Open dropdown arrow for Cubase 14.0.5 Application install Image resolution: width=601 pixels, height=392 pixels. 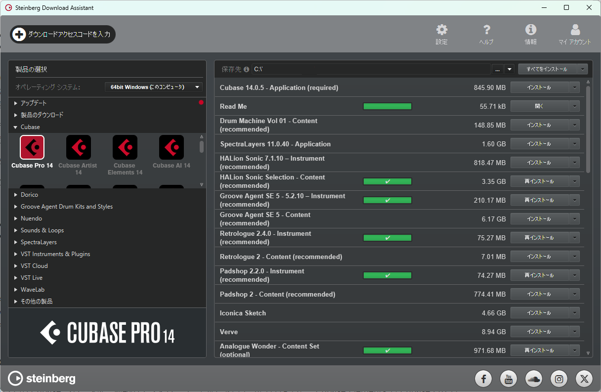click(x=574, y=87)
